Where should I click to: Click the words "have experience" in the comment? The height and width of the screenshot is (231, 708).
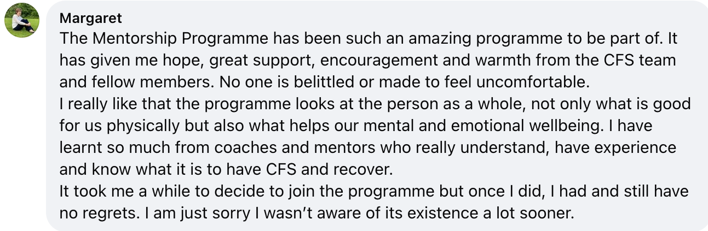[616, 147]
